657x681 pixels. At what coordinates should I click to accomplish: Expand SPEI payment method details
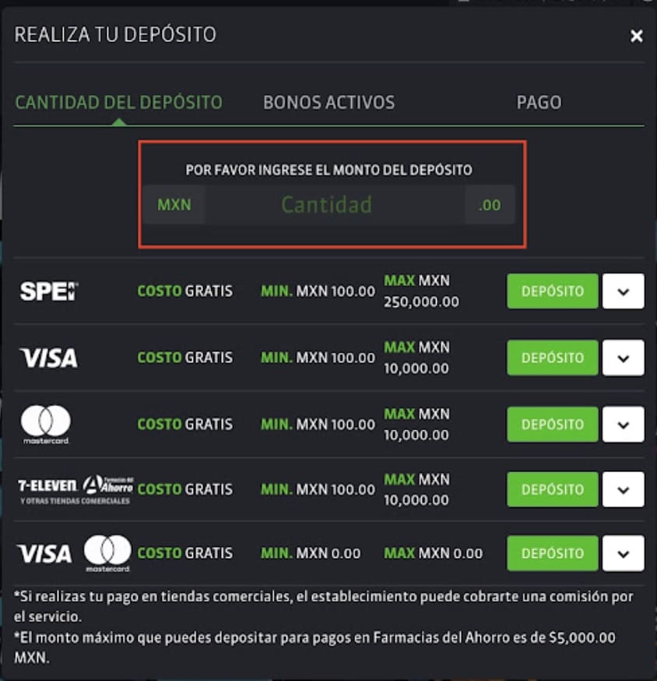pyautogui.click(x=623, y=291)
